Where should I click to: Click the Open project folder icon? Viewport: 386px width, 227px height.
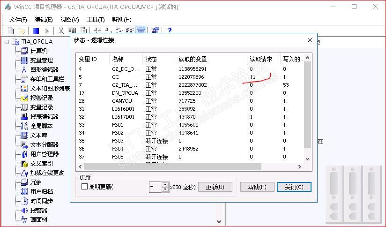pos(22,31)
